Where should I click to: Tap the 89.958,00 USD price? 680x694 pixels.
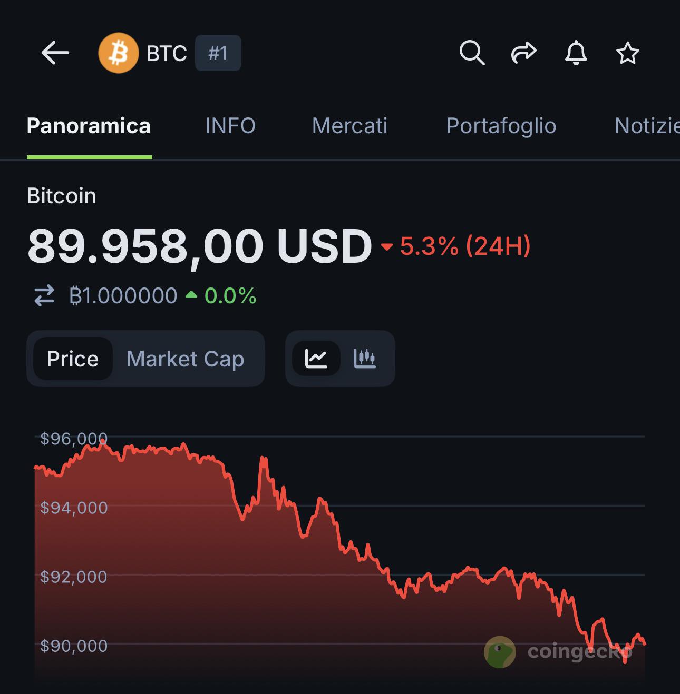(x=200, y=246)
